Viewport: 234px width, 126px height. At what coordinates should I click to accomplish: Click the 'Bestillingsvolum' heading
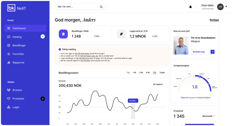click(68, 73)
